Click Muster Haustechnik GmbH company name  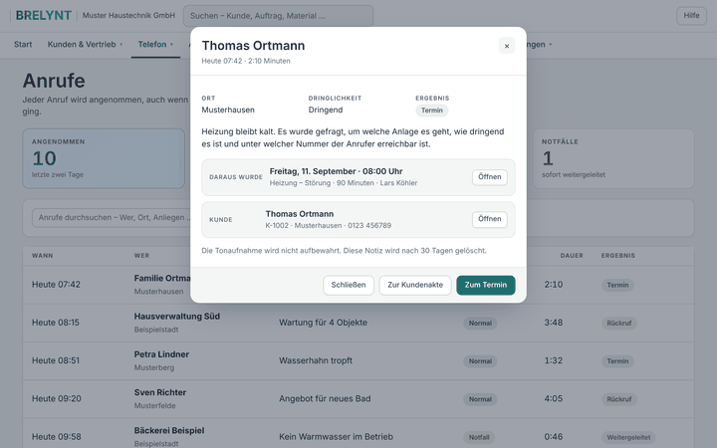[x=128, y=16]
